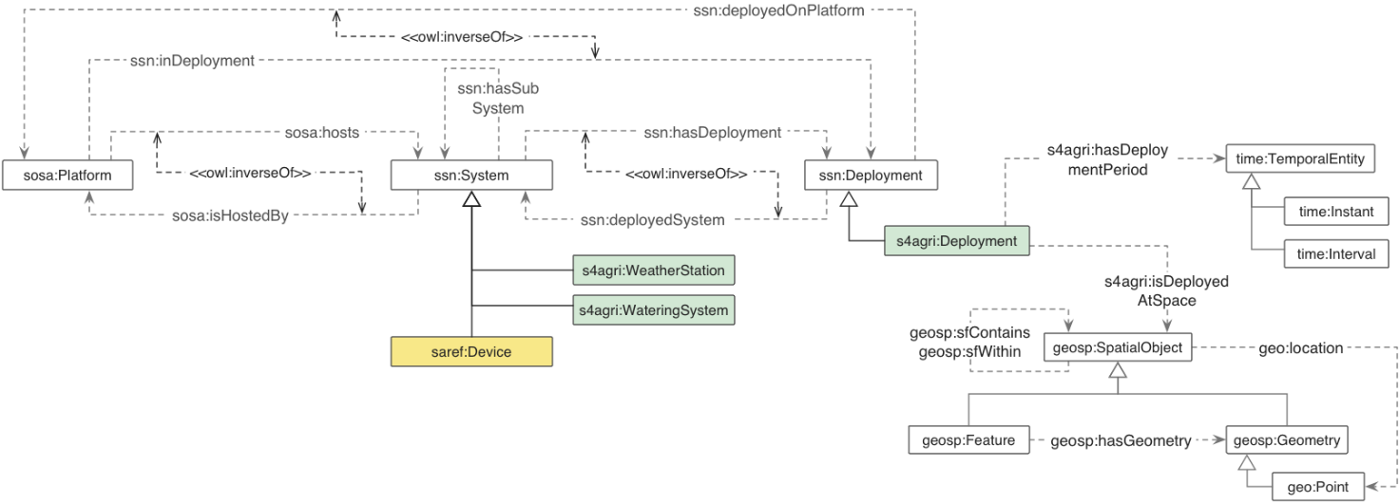
Task: Click the inheritance triangle beneath ssn:System
Action: pyautogui.click(x=471, y=198)
